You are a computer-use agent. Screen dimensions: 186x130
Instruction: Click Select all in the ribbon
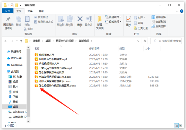pos(158,17)
